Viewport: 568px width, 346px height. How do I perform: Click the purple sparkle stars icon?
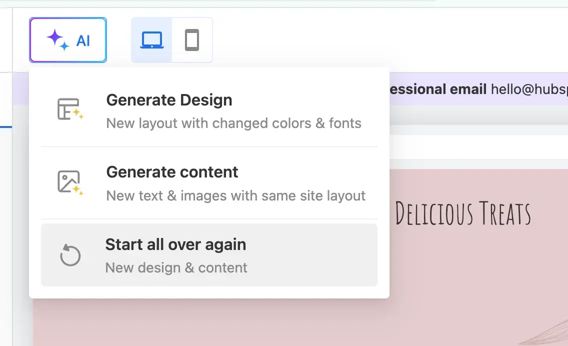[57, 39]
